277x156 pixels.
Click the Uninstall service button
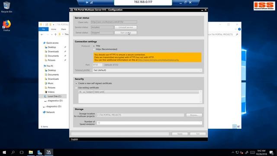click(126, 27)
